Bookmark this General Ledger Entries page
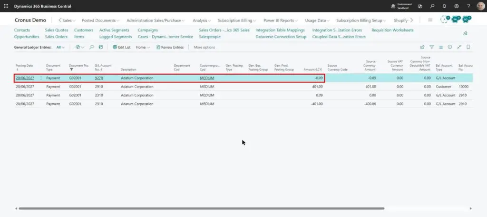The height and width of the screenshot is (217, 487). tap(468, 47)
